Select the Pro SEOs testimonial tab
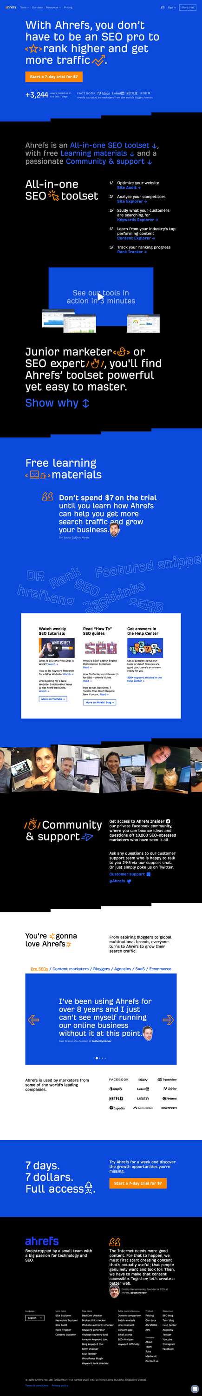This screenshot has width=202, height=1396. pyautogui.click(x=39, y=968)
